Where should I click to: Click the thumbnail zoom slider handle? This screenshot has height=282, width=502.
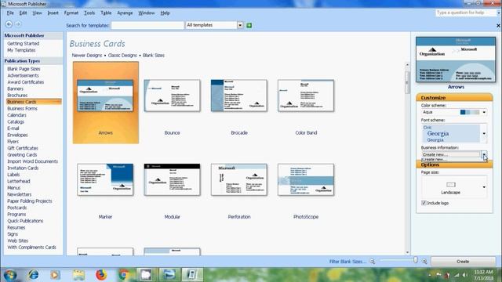(x=416, y=260)
